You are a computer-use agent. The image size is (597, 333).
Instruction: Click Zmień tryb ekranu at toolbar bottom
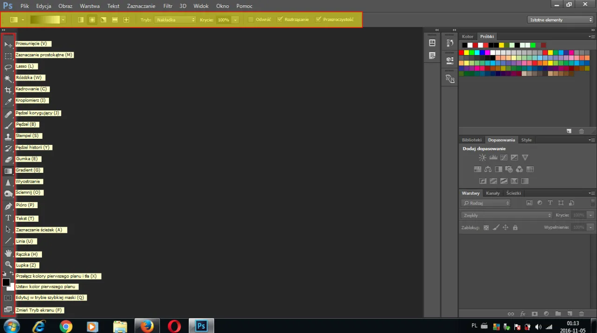click(8, 310)
